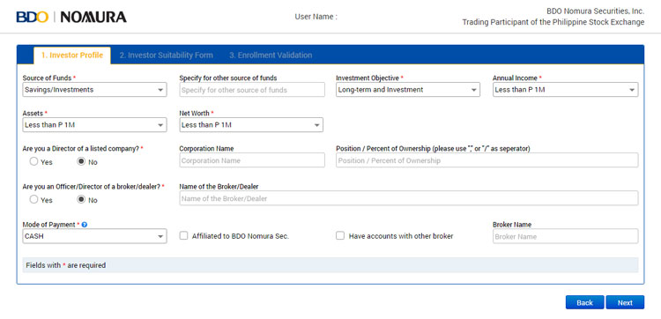
Task: Switch to the Enrollment Validation tab
Action: 271,56
